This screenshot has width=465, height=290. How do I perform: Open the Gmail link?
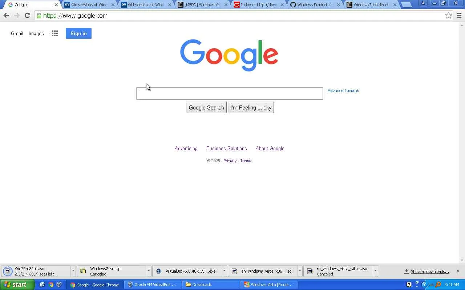pyautogui.click(x=17, y=33)
